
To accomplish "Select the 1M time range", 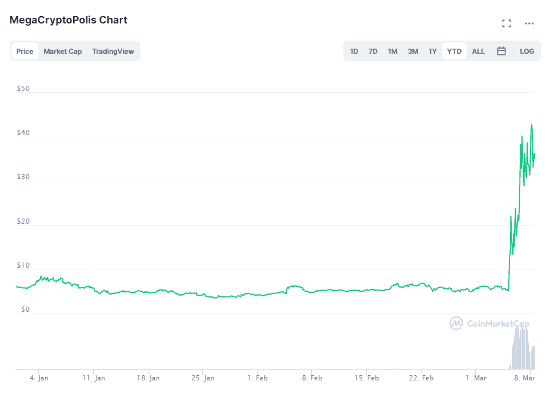I will (392, 51).
